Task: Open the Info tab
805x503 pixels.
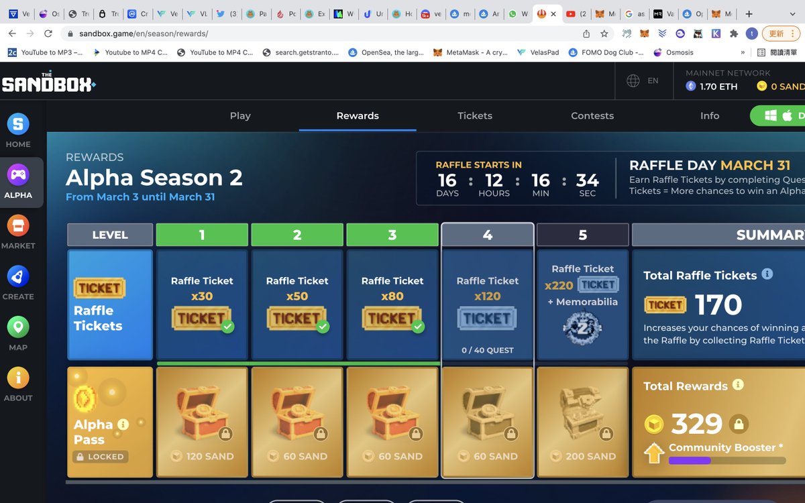Action: 710,115
